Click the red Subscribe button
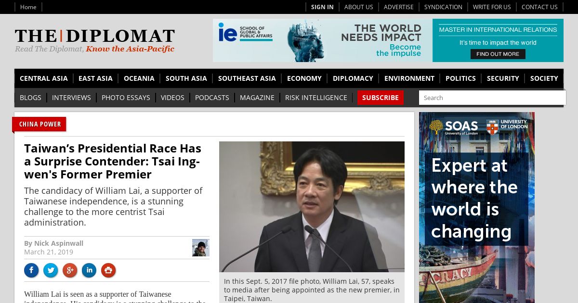The image size is (578, 303). click(x=381, y=98)
